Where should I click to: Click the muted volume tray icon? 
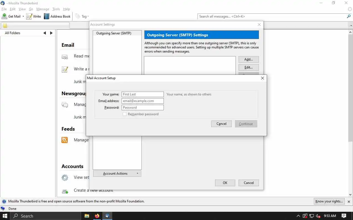click(318, 216)
